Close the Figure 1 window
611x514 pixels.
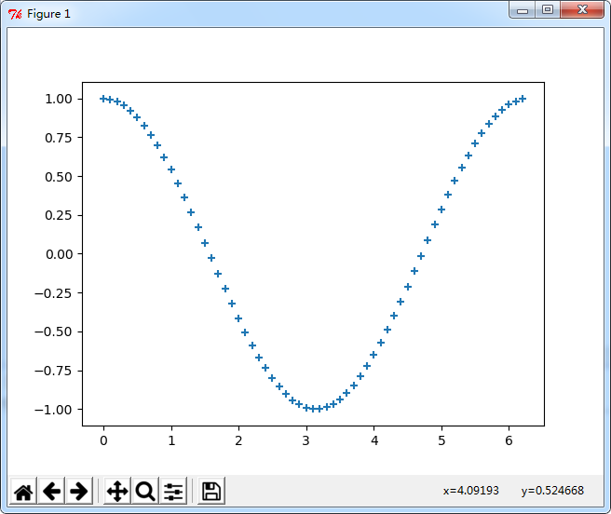pyautogui.click(x=582, y=9)
